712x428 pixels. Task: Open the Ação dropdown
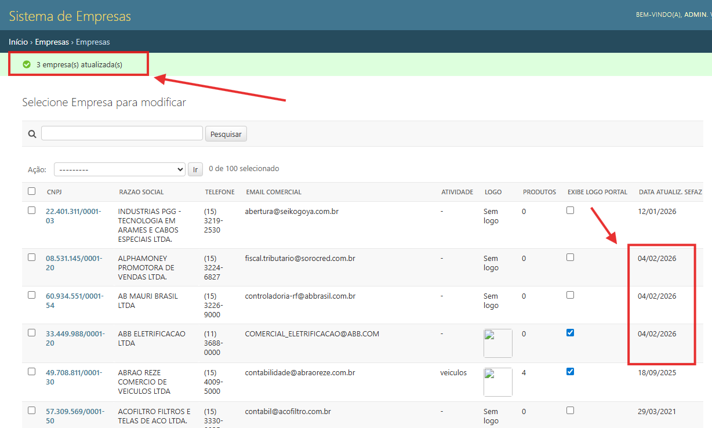pyautogui.click(x=119, y=169)
